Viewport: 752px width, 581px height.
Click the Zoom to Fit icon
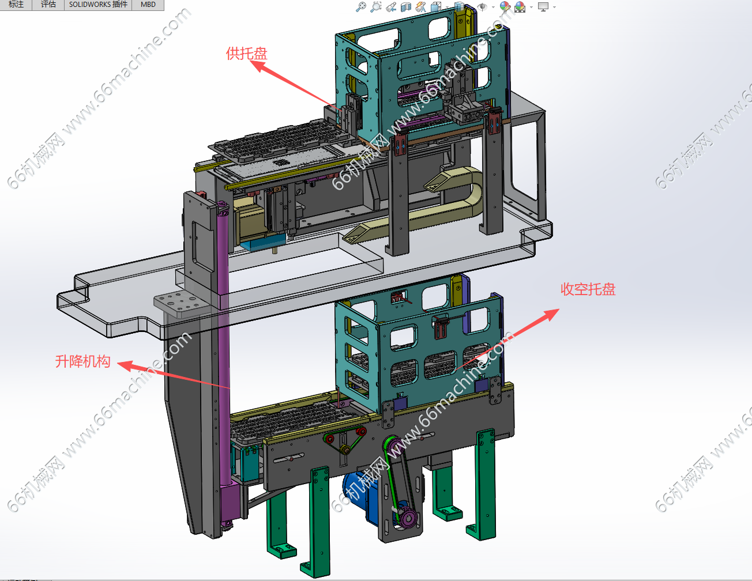(x=361, y=7)
